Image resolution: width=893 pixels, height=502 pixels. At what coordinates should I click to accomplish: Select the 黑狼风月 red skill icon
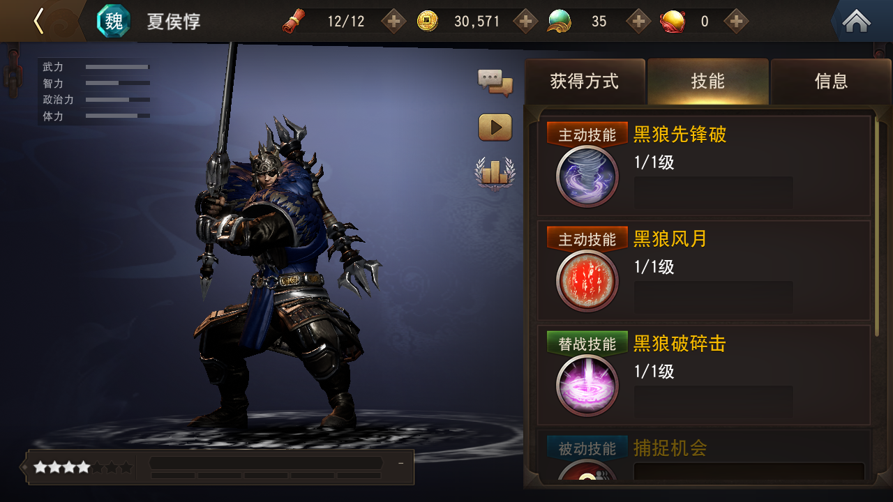click(x=587, y=281)
